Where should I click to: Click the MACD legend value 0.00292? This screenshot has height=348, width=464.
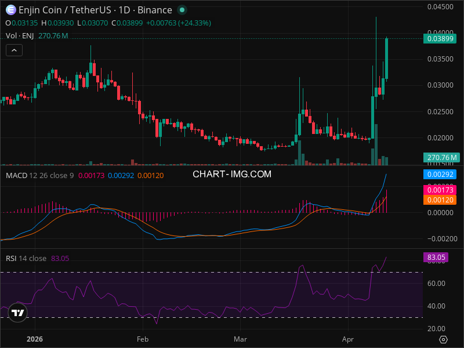121,176
